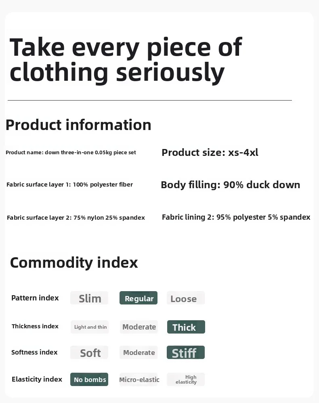Select Light and thin thickness
The width and height of the screenshot is (319, 403).
pos(90,327)
